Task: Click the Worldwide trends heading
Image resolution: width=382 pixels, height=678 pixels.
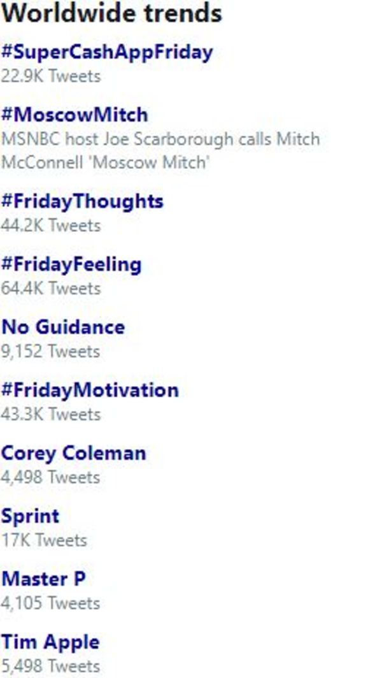Action: tap(112, 13)
